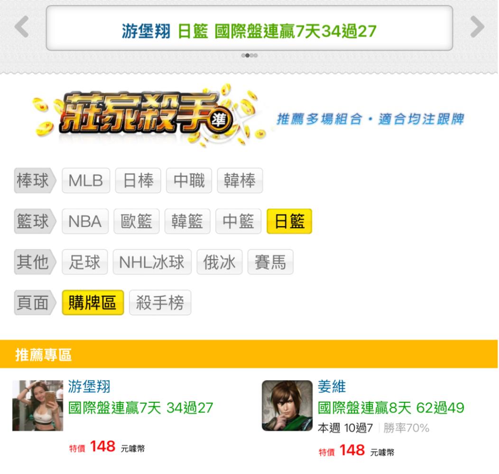Viewport: 499px width, 474px height.
Task: Open the 游堡翔 name link
Action: [x=89, y=386]
